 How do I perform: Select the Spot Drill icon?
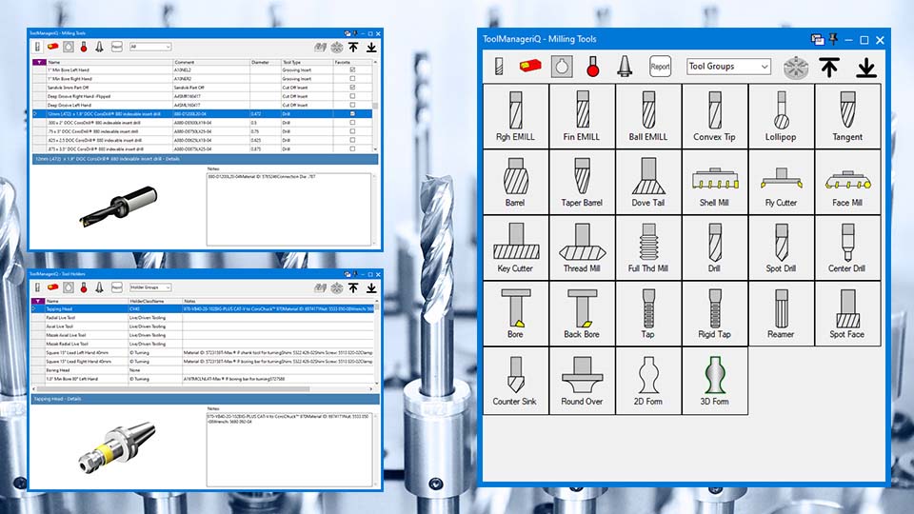pos(781,248)
